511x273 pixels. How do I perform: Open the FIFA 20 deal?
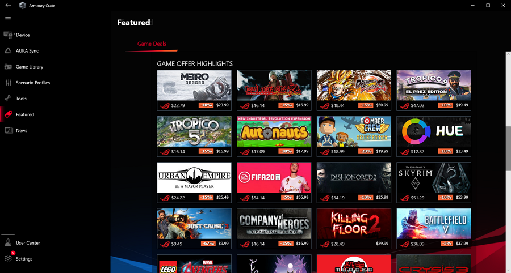(274, 182)
